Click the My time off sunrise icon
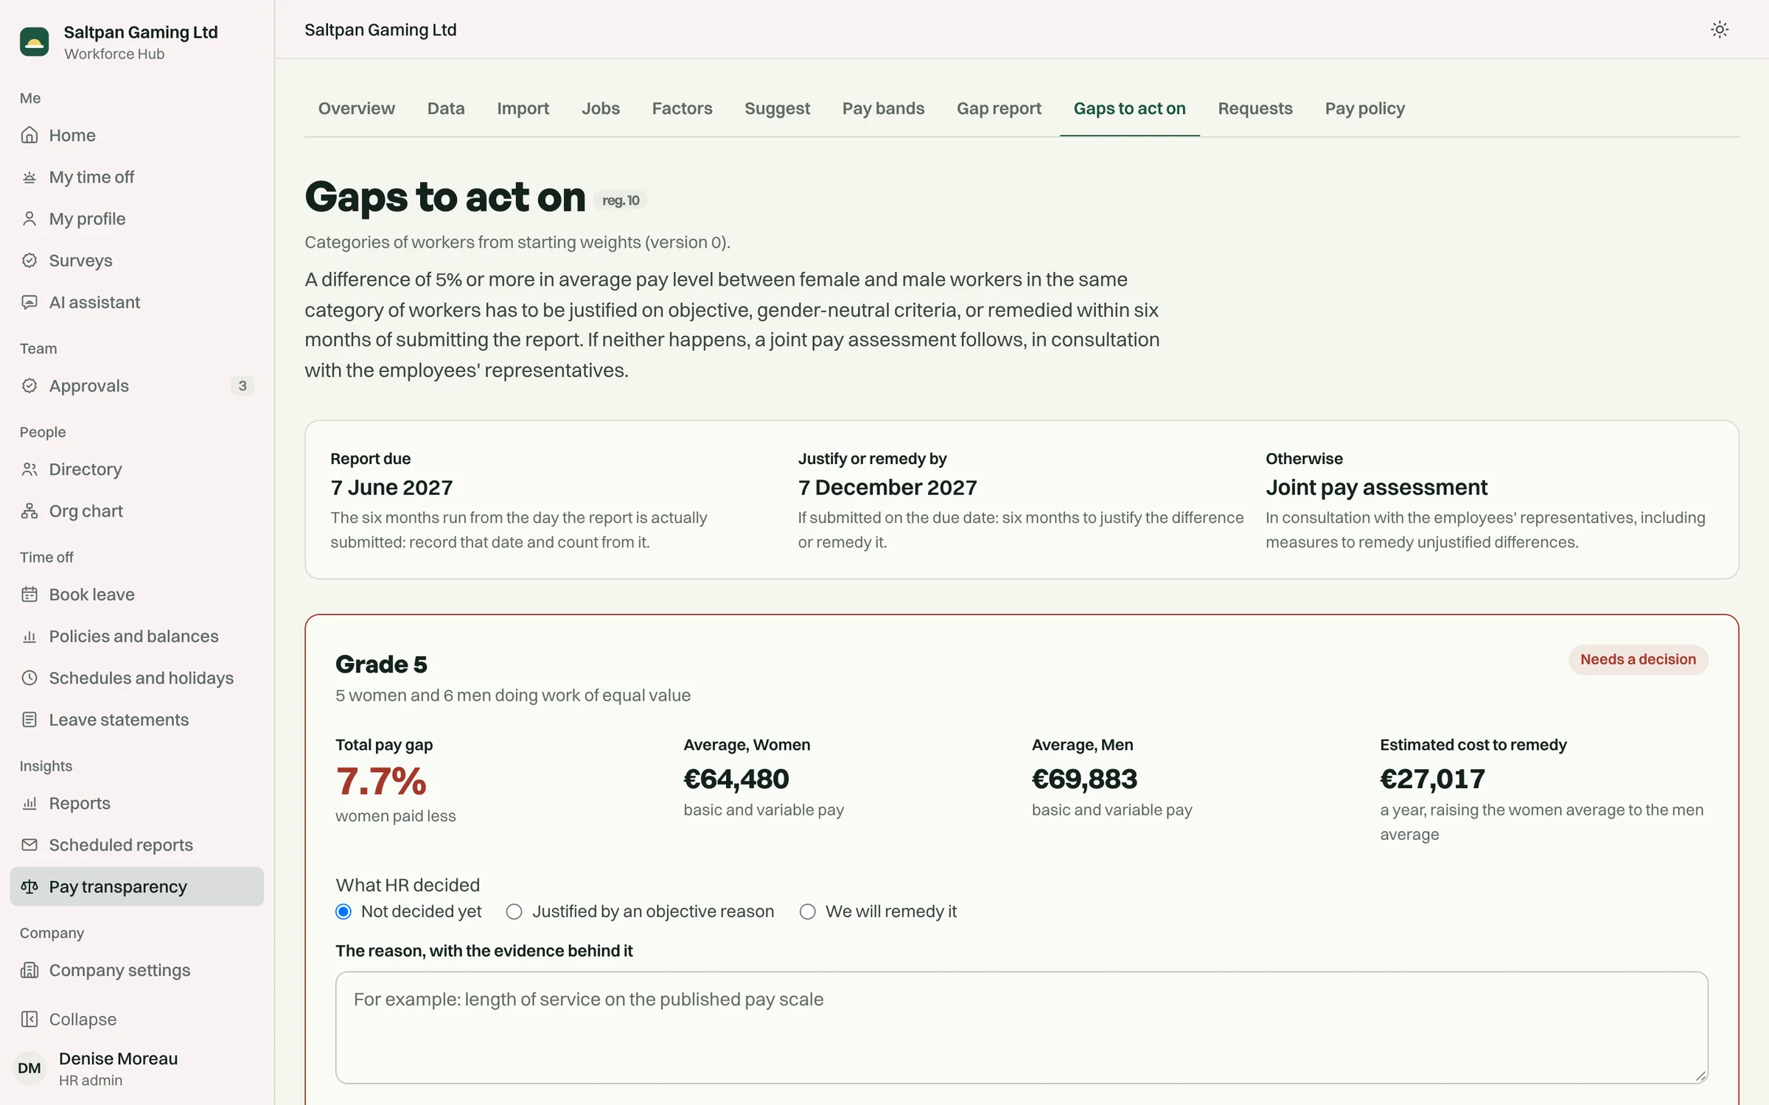 [29, 177]
